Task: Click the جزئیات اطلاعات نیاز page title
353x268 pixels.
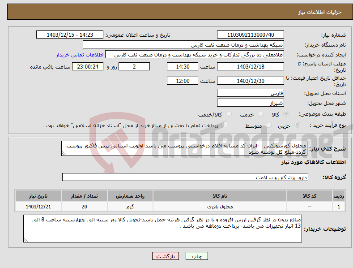Action: pyautogui.click(x=320, y=12)
